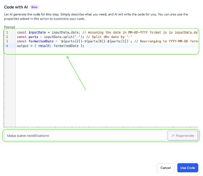Click the description text 'Let AI generate the code'
Image resolution: width=203 pixels, height=176 pixels.
point(96,16)
